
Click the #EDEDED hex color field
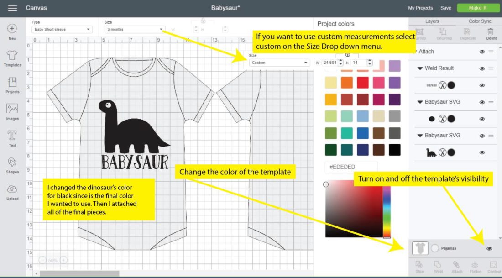click(x=351, y=167)
